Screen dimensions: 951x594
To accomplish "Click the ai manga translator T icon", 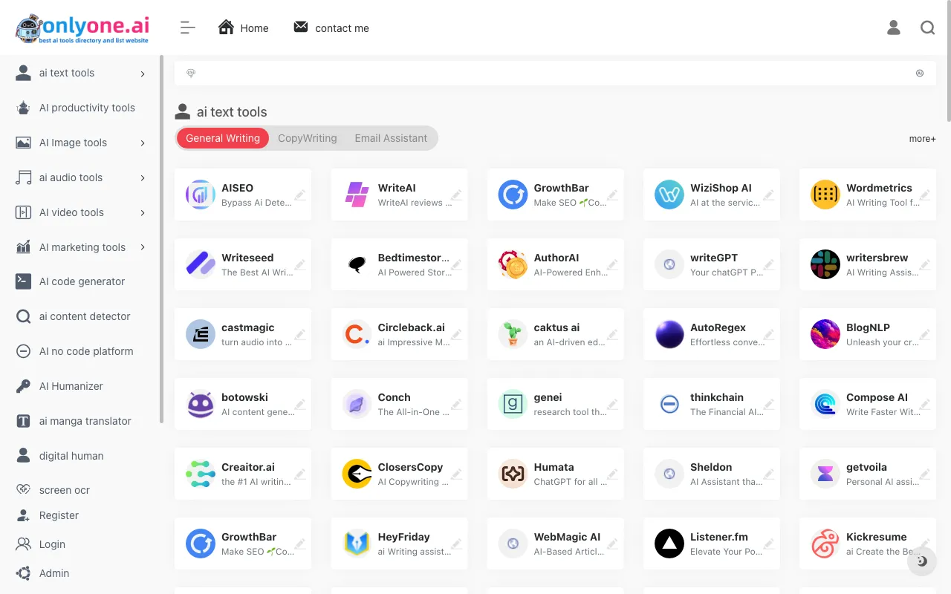I will point(24,421).
